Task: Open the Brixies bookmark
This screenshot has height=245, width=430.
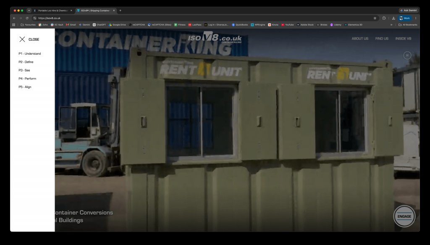Action: tap(322, 25)
